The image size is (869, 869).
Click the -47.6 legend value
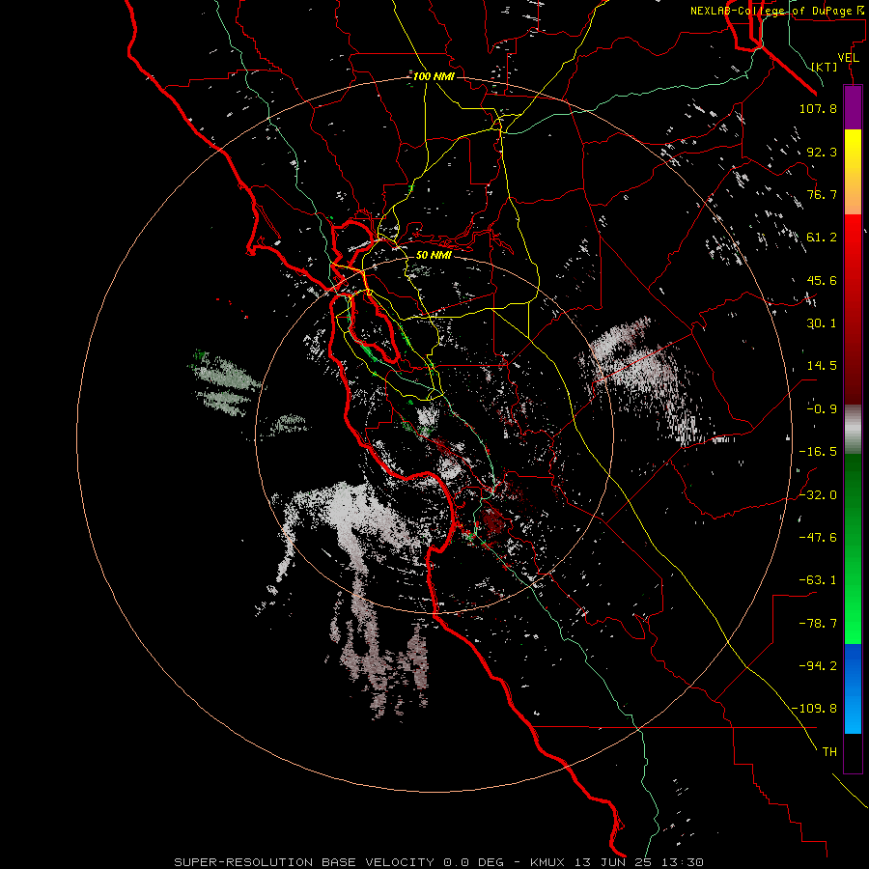(x=818, y=538)
